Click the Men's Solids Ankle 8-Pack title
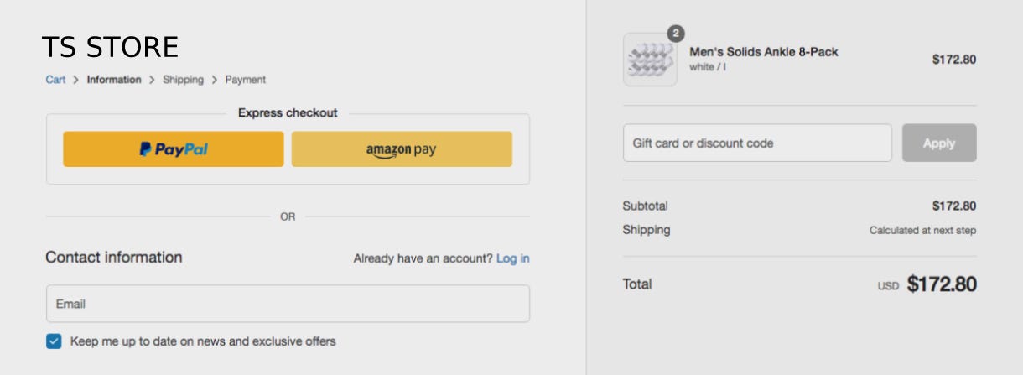The width and height of the screenshot is (1023, 375). pyautogui.click(x=764, y=52)
